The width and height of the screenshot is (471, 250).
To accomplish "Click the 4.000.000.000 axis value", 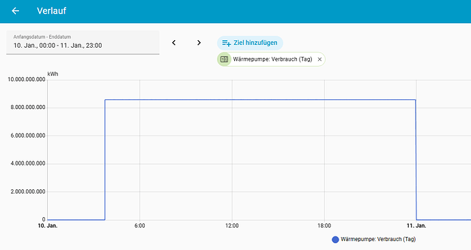I will pos(28,163).
